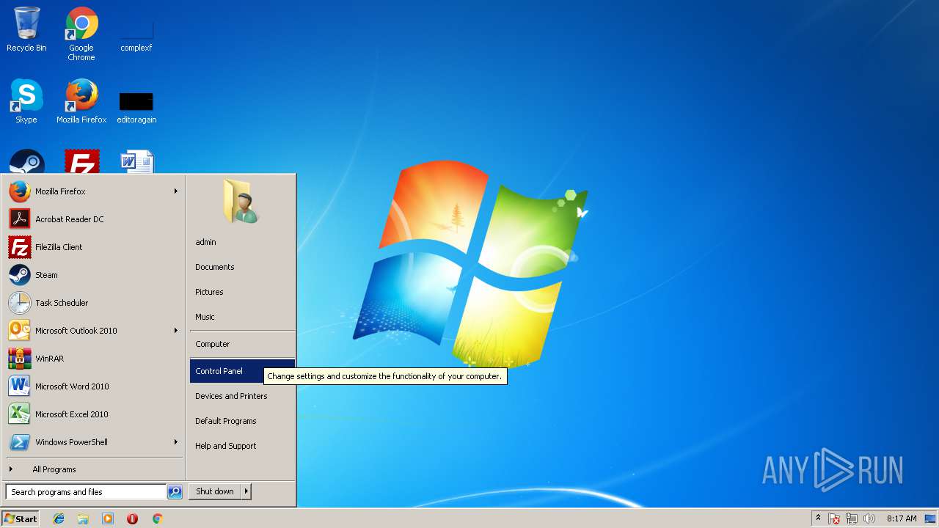Click Microsoft Outlook 2010 icon
The width and height of the screenshot is (939, 528).
click(20, 331)
